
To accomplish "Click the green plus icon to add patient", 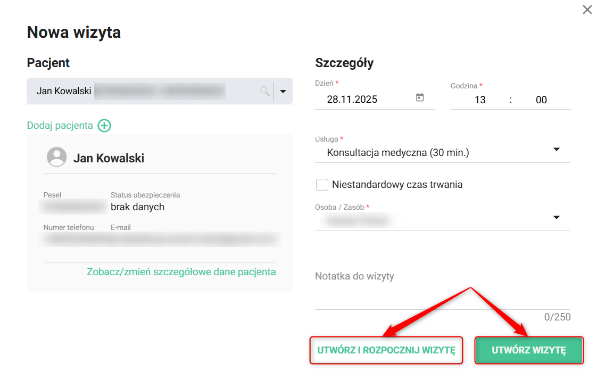I will coord(104,126).
